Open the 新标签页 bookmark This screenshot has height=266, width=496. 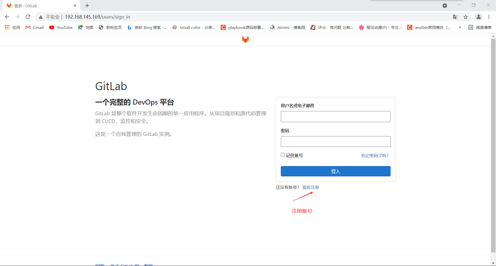[x=110, y=27]
